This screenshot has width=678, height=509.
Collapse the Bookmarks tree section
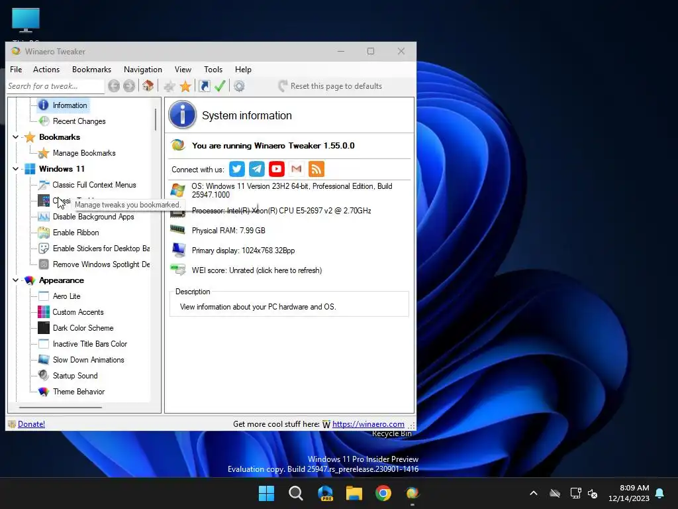click(x=16, y=137)
